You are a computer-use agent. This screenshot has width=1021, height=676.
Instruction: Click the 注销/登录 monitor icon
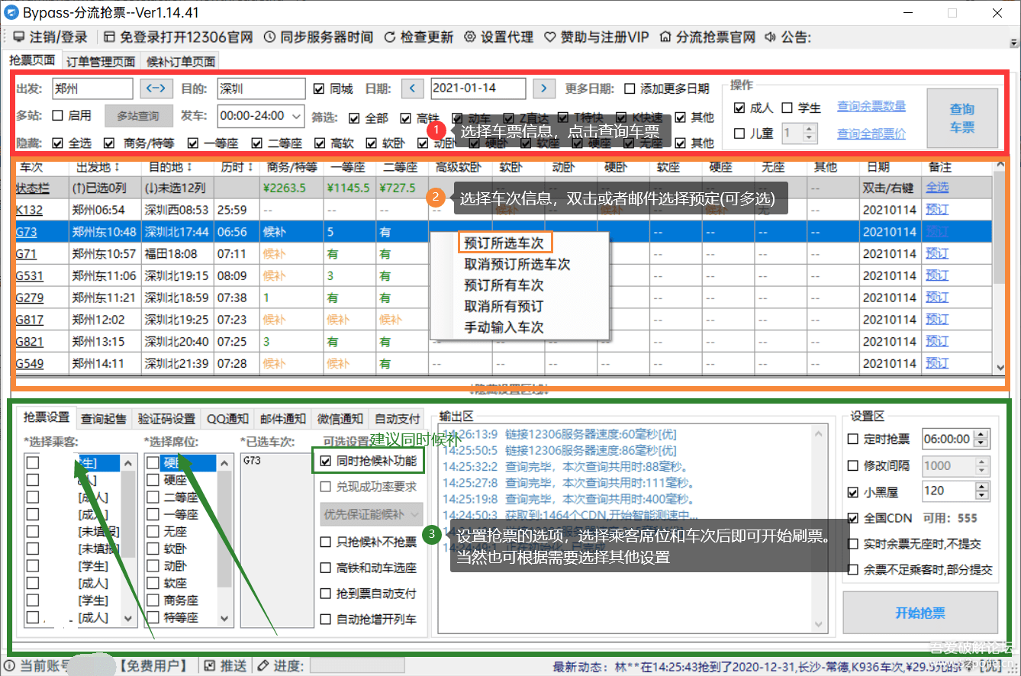click(18, 37)
